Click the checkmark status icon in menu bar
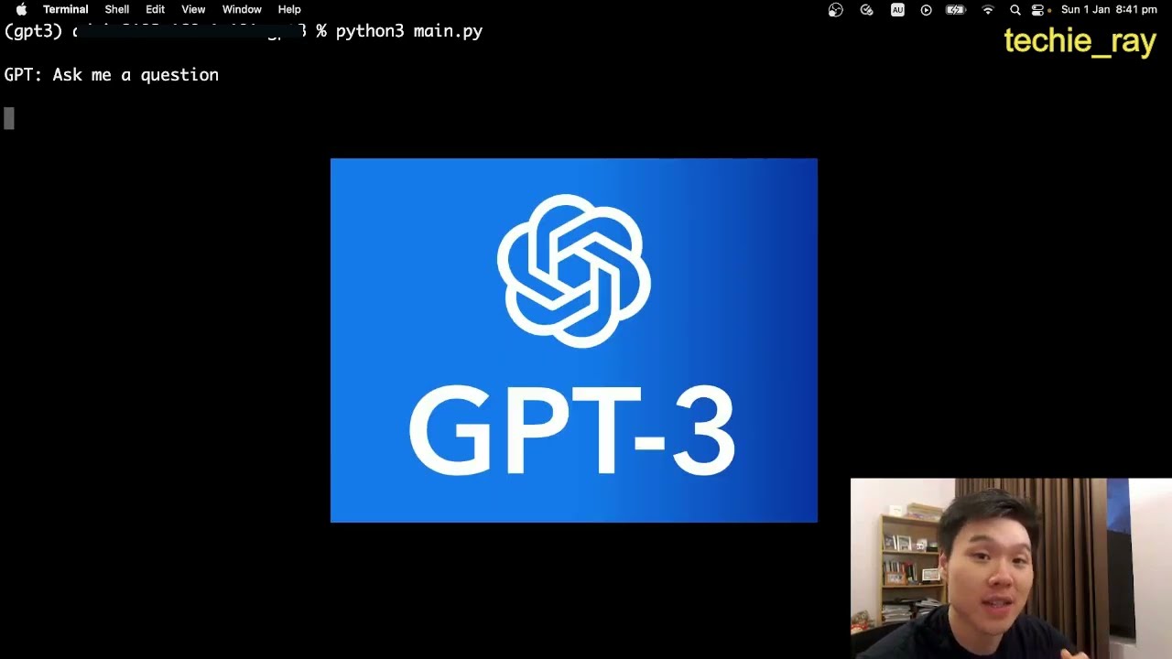The image size is (1172, 659). pyautogui.click(x=866, y=10)
